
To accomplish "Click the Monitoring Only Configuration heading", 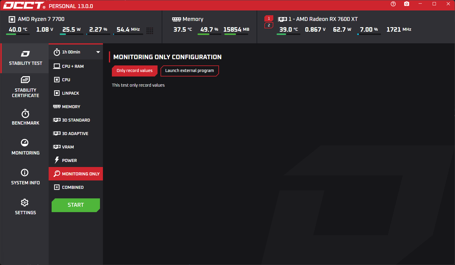I will (x=167, y=57).
